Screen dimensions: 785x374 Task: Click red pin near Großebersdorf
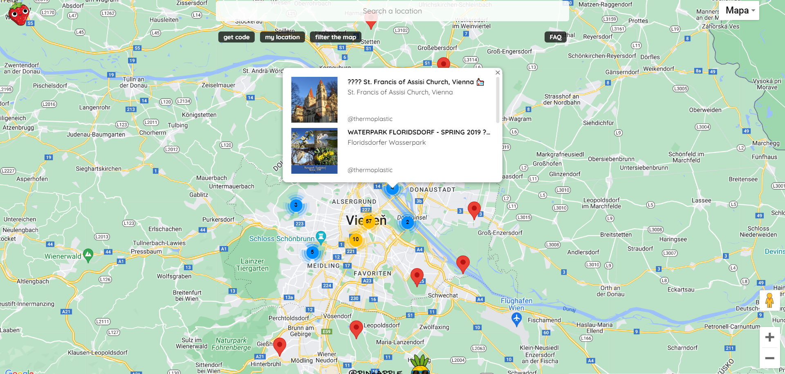pyautogui.click(x=444, y=63)
